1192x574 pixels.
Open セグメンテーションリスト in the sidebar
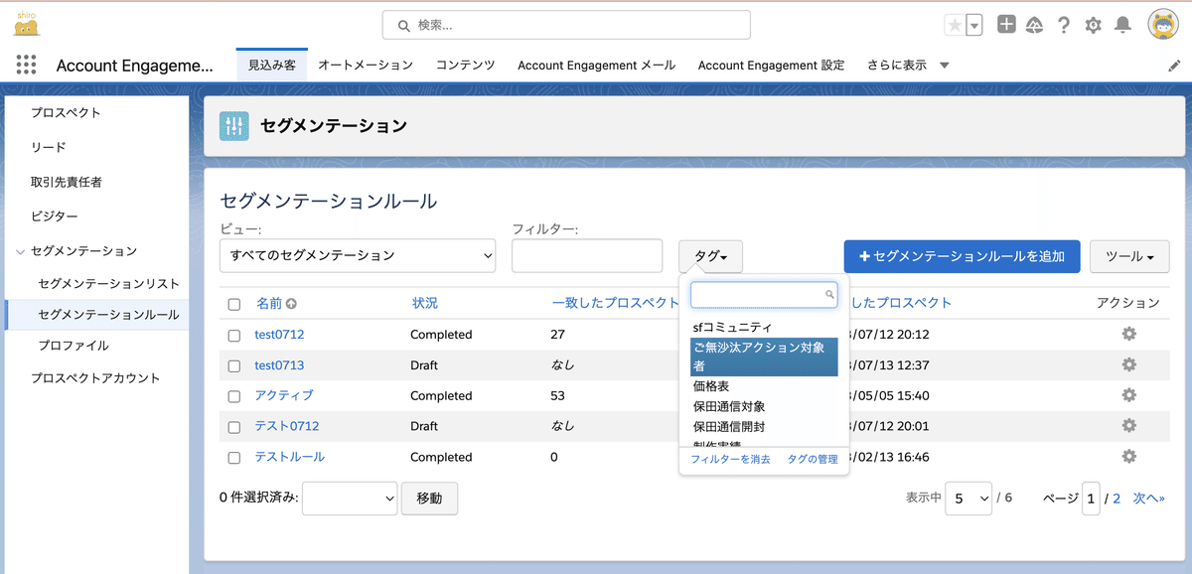click(x=109, y=284)
